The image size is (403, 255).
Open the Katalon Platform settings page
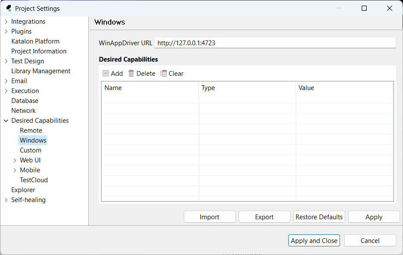pos(35,41)
